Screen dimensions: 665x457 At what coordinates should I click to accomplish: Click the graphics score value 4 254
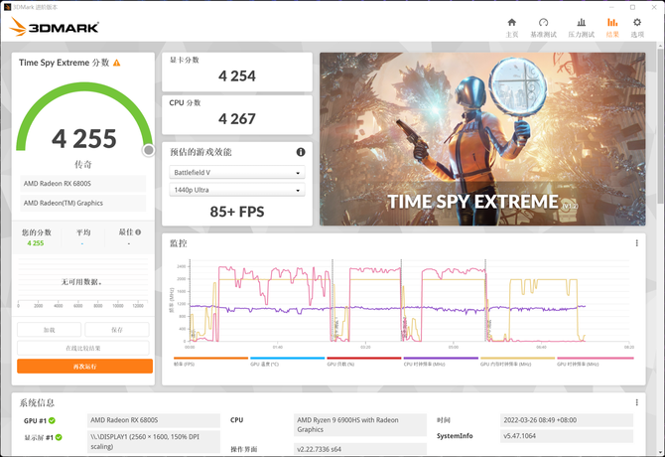pyautogui.click(x=237, y=76)
